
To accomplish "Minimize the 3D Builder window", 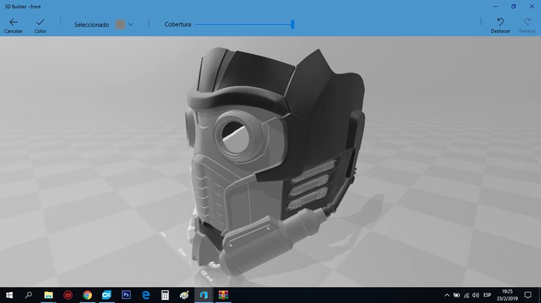I will click(x=495, y=6).
